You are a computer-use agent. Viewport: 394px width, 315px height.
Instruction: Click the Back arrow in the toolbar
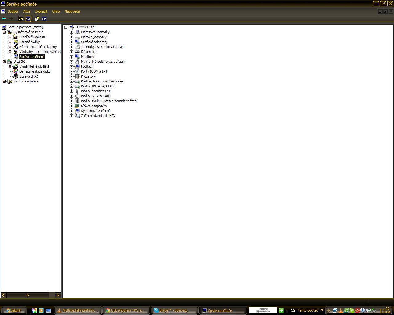[4, 19]
